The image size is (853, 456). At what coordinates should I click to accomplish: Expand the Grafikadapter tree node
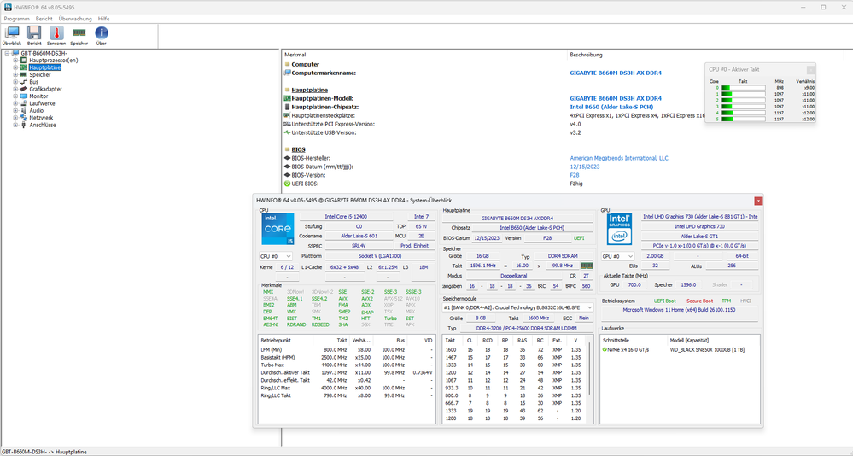pos(15,89)
